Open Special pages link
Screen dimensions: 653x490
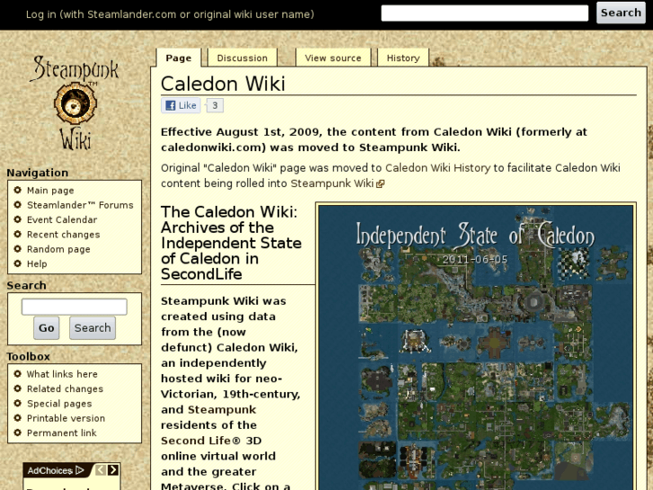tap(59, 404)
